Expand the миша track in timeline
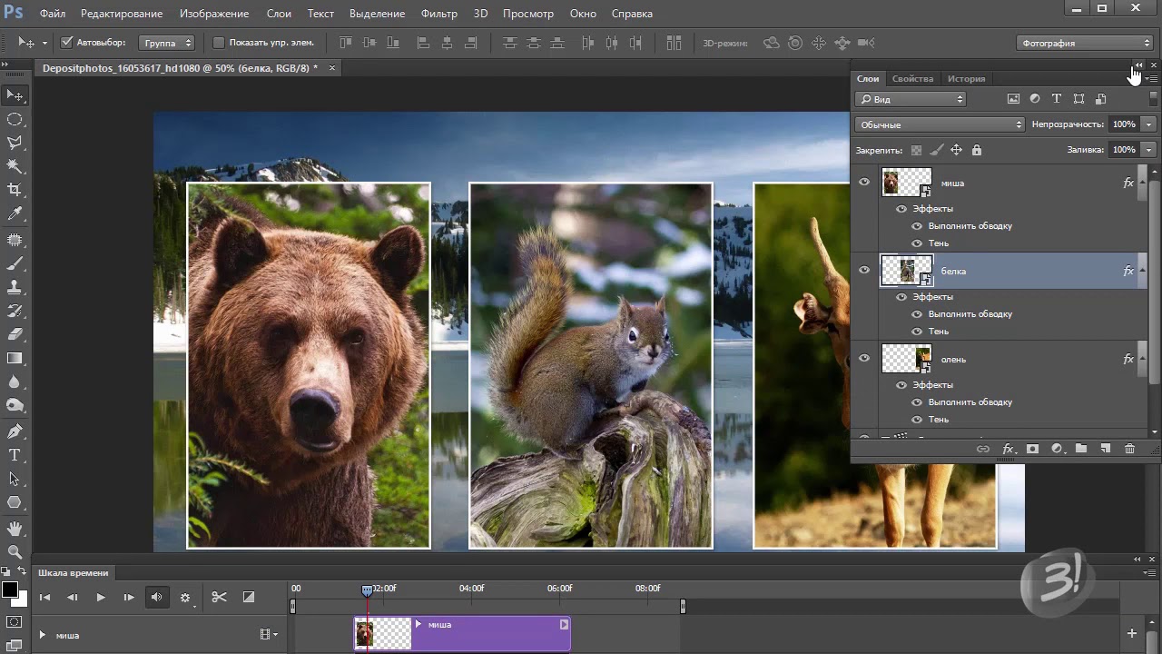The height and width of the screenshot is (654, 1162). pyautogui.click(x=42, y=635)
